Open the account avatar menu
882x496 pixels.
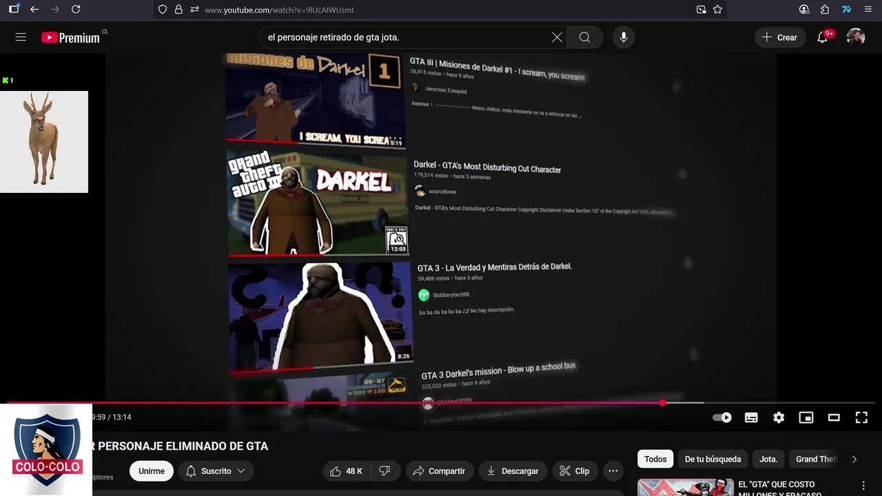(856, 37)
